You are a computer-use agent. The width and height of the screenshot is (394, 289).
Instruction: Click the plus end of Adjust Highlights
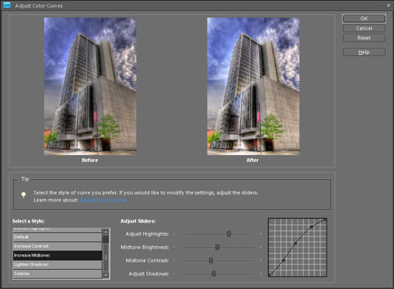click(x=261, y=234)
